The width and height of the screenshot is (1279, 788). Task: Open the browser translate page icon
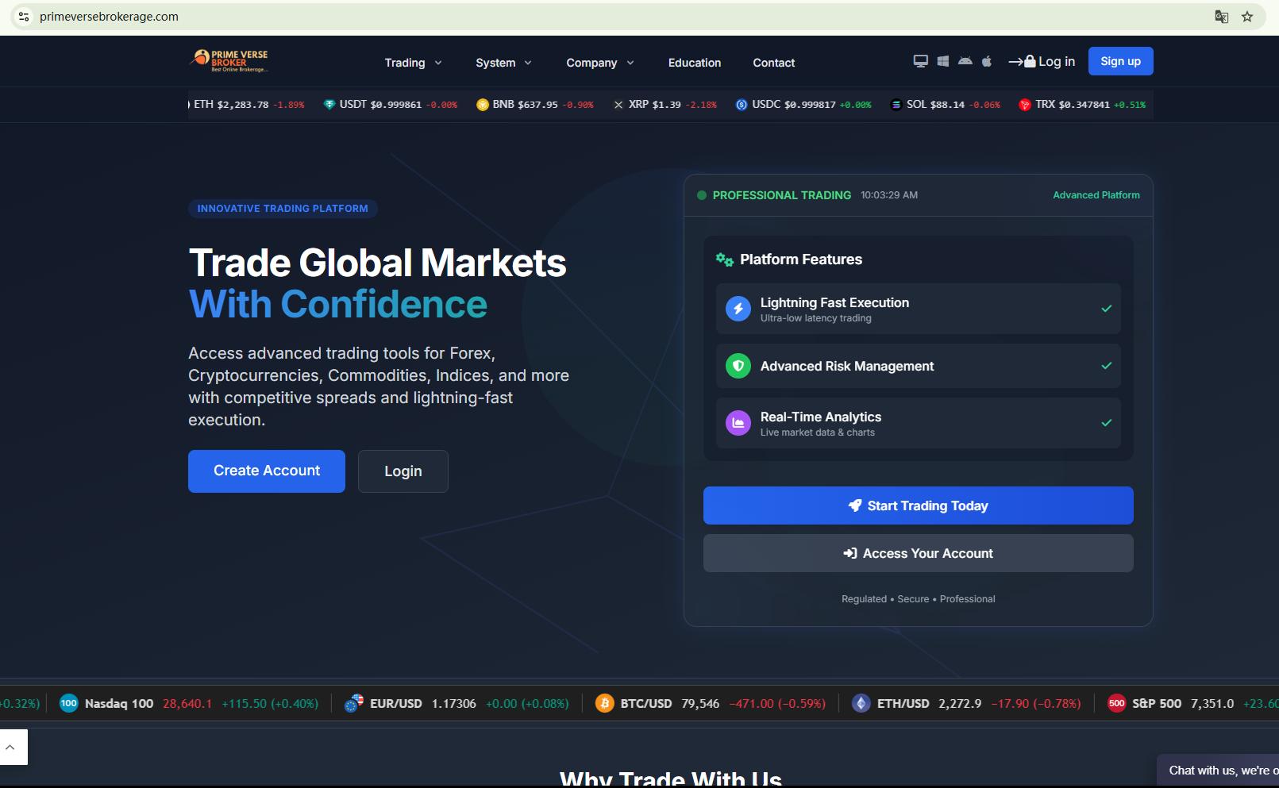tap(1222, 17)
